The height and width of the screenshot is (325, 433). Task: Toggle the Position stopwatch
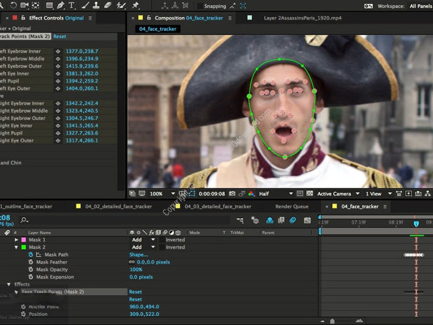pos(23,314)
